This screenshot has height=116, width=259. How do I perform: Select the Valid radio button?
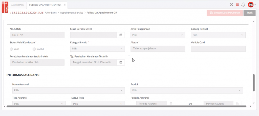(x=11, y=49)
